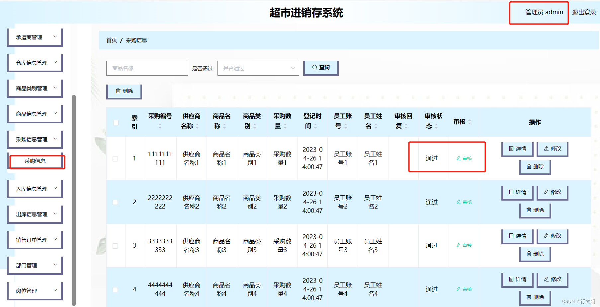Viewport: 600px width, 307px height.
Task: Toggle the select-all checkbox in table header
Action: pyautogui.click(x=116, y=122)
